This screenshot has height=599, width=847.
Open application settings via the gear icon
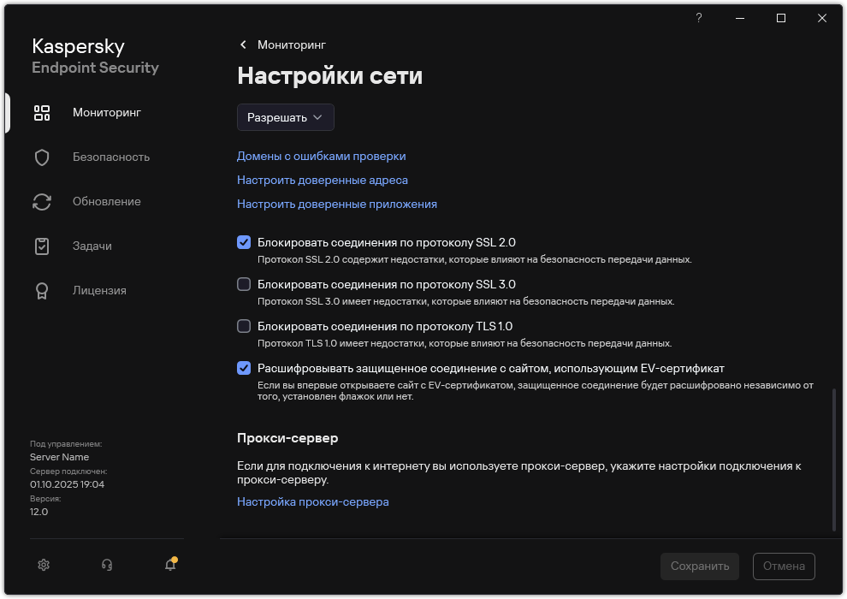pyautogui.click(x=43, y=565)
